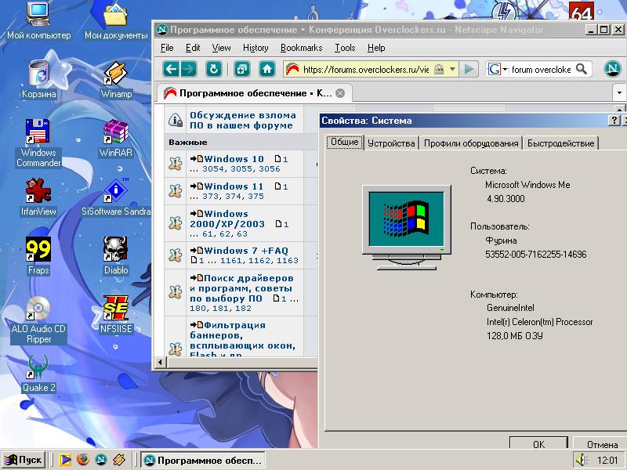Click the search box containing forum overcloke

pyautogui.click(x=541, y=70)
